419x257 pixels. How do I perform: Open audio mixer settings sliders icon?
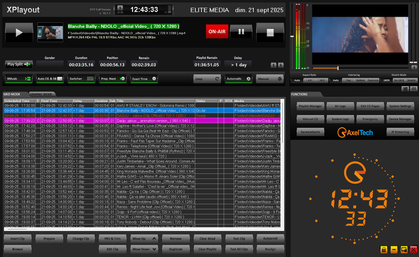point(405,89)
